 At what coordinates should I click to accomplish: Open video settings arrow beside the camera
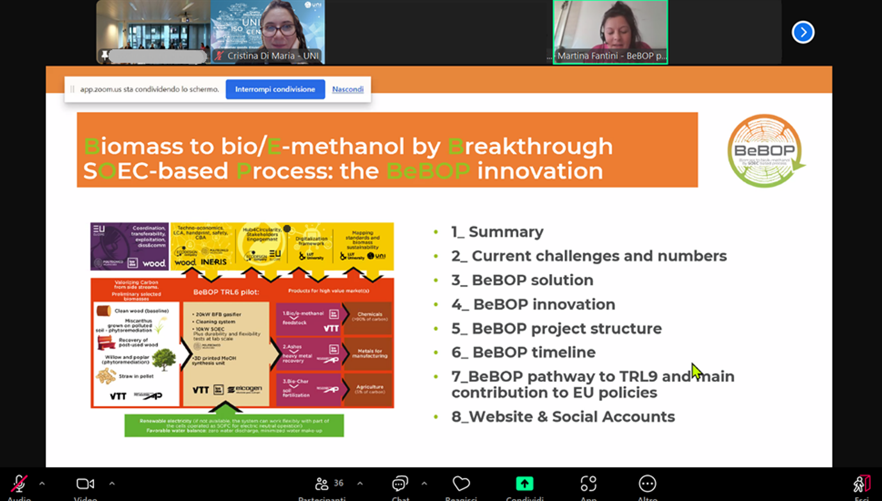[x=111, y=484]
